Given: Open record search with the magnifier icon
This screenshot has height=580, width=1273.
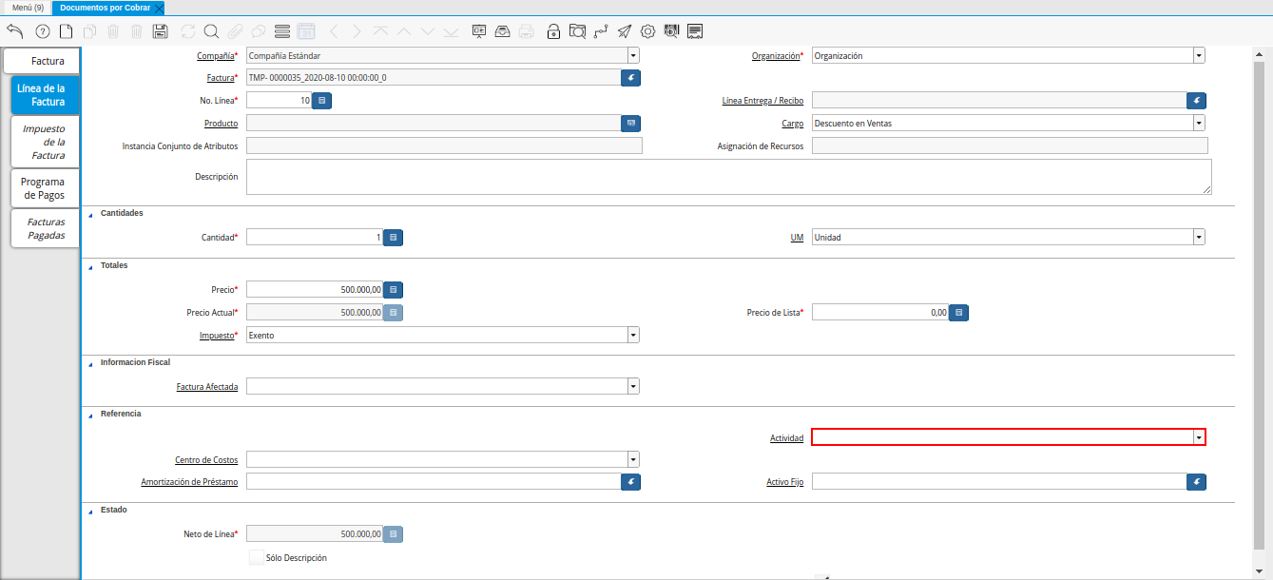Looking at the screenshot, I should [x=211, y=30].
